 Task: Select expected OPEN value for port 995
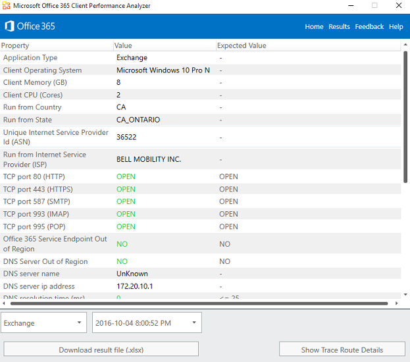click(x=228, y=226)
